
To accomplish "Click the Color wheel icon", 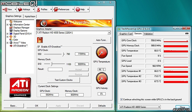I will click(x=11, y=40).
